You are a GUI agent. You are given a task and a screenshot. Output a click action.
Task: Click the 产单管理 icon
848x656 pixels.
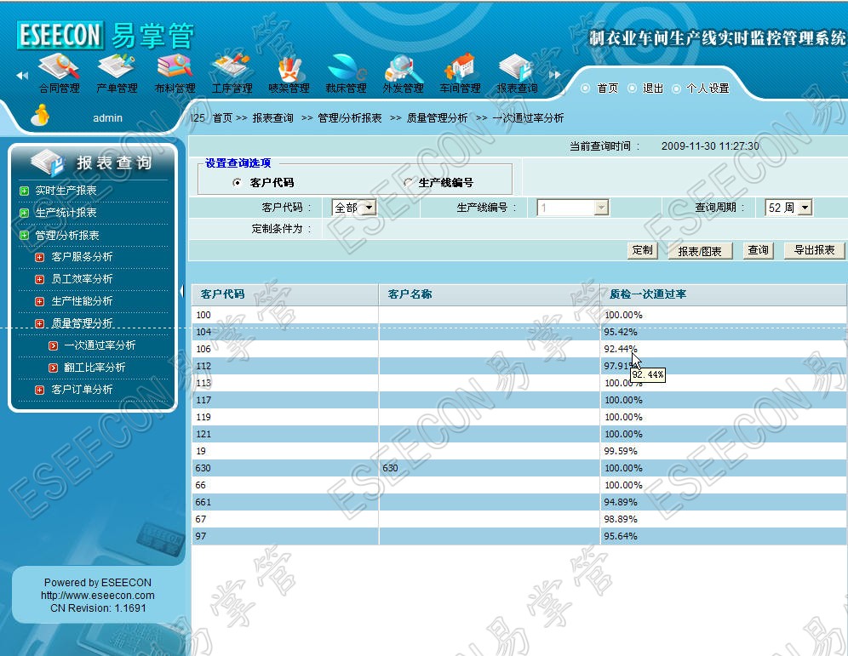click(117, 68)
